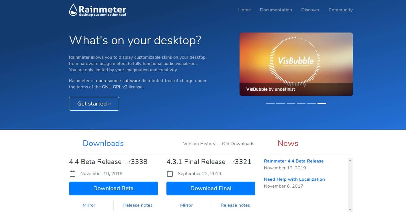Open the Documentation menu item
The image size is (406, 221).
point(276,10)
